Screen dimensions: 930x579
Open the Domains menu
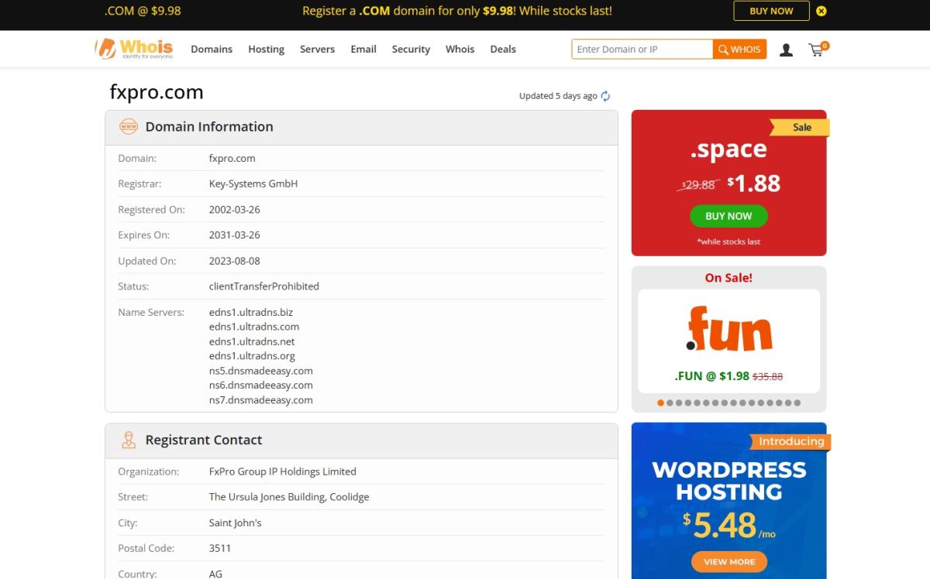tap(212, 49)
